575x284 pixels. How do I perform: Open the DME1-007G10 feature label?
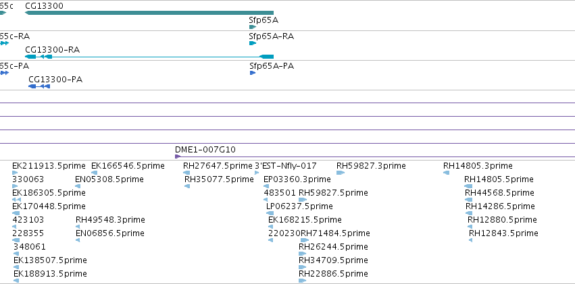coord(205,150)
